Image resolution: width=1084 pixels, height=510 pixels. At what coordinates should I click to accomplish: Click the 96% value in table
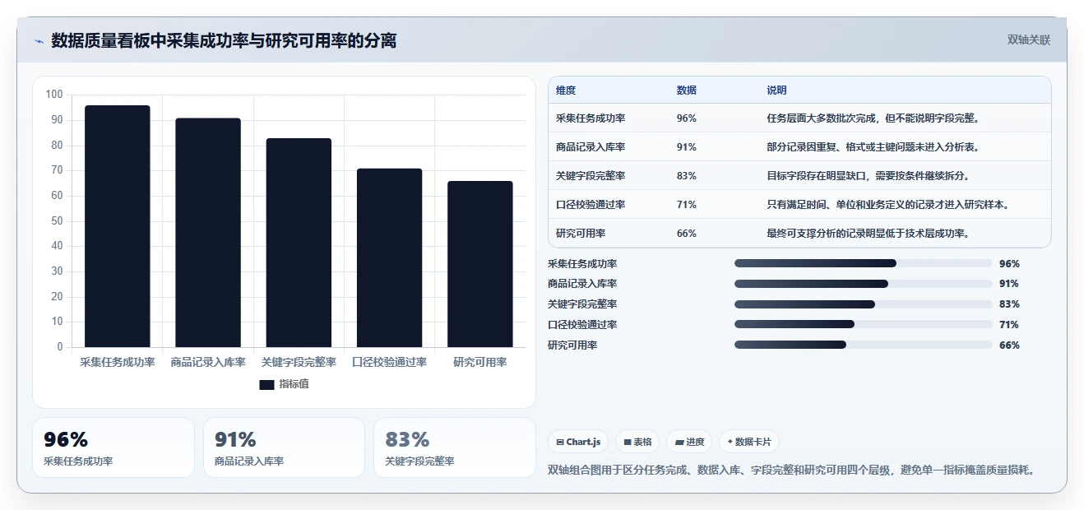click(x=687, y=118)
